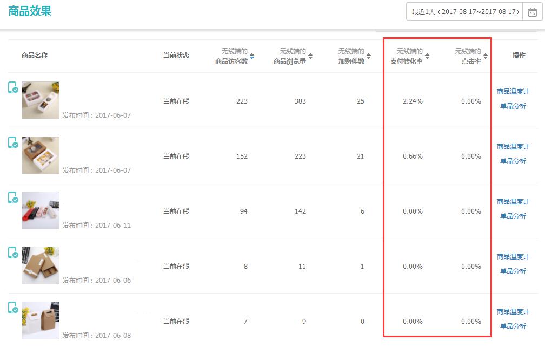Click the mobile icon beside the fifth product

point(13,308)
